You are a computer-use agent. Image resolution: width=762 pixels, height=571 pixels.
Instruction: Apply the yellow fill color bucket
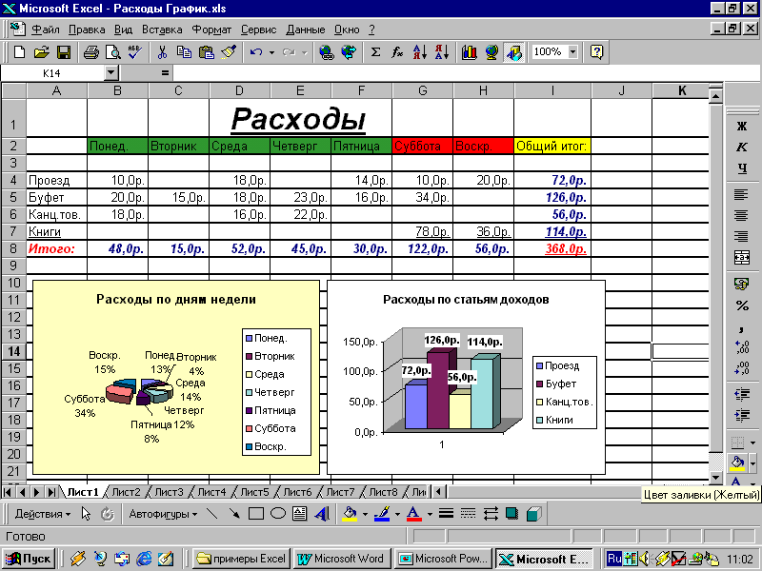coord(737,463)
